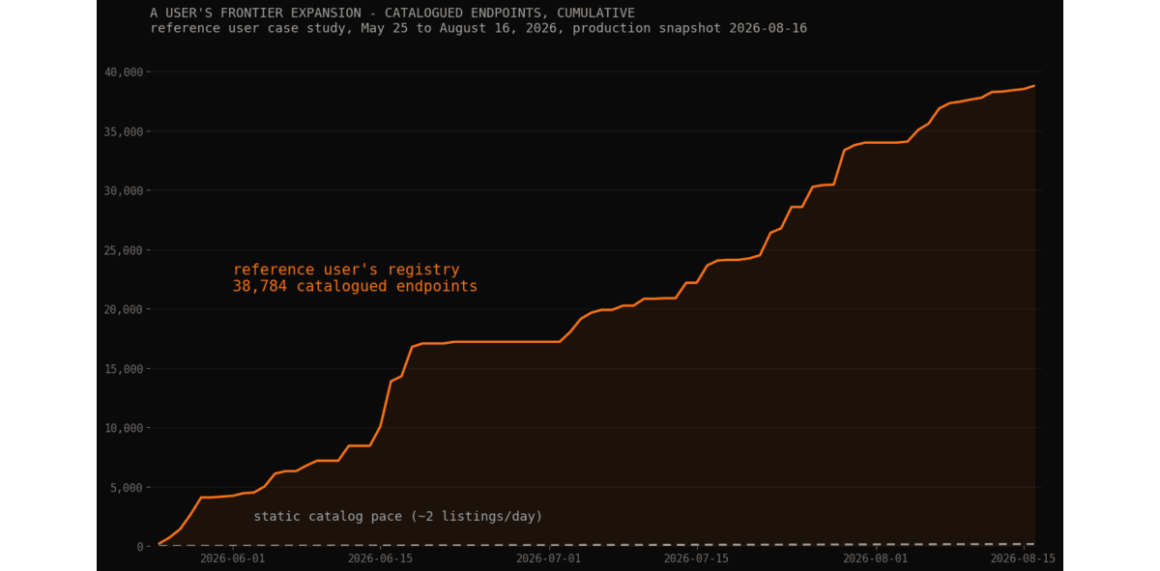This screenshot has width=1160, height=571.
Task: Click the y-axis label 20,000
Action: pos(124,309)
